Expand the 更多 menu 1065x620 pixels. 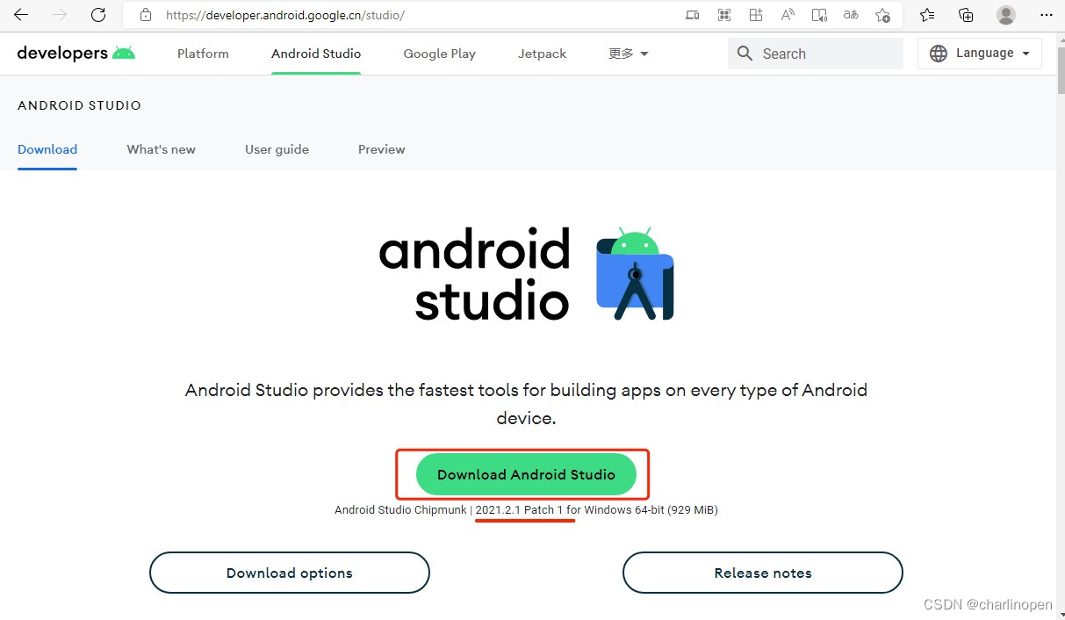[x=629, y=54]
